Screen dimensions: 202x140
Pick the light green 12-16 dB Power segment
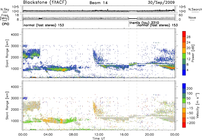pos(184,56)
